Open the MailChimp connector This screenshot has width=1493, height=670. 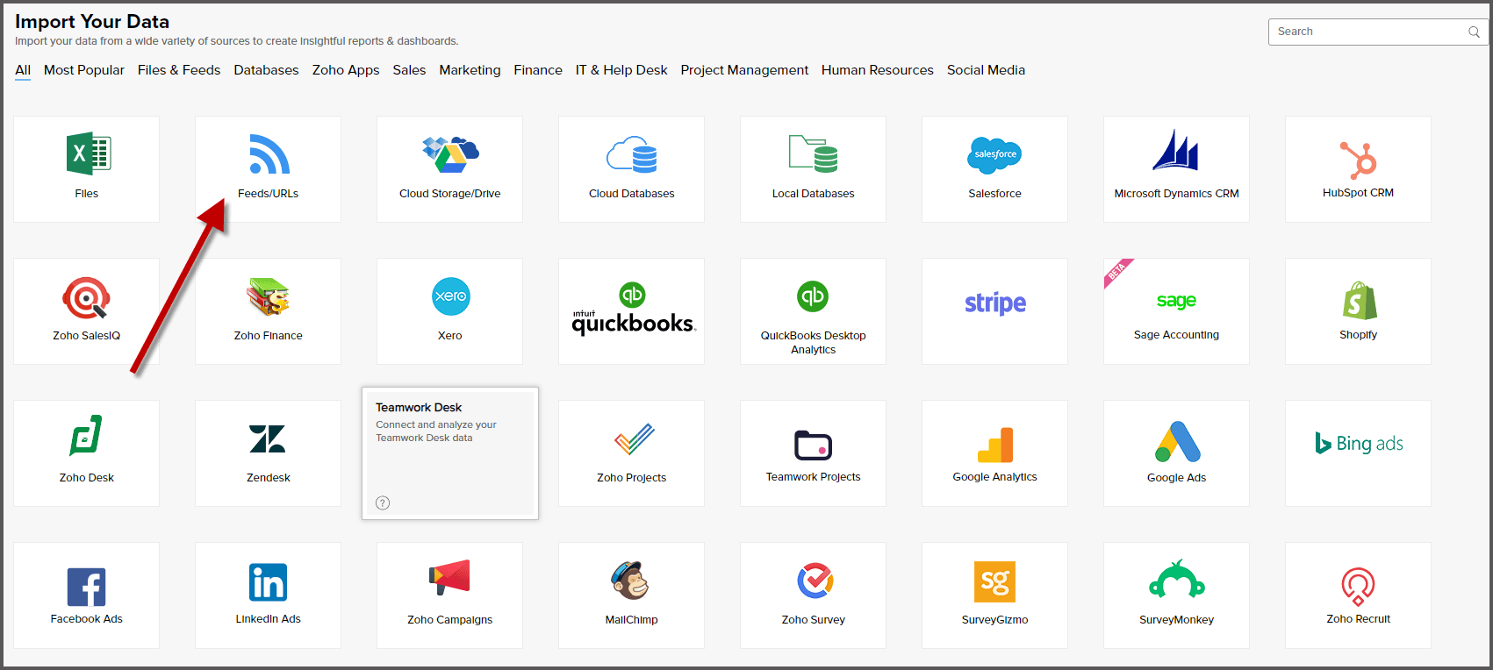click(x=631, y=595)
